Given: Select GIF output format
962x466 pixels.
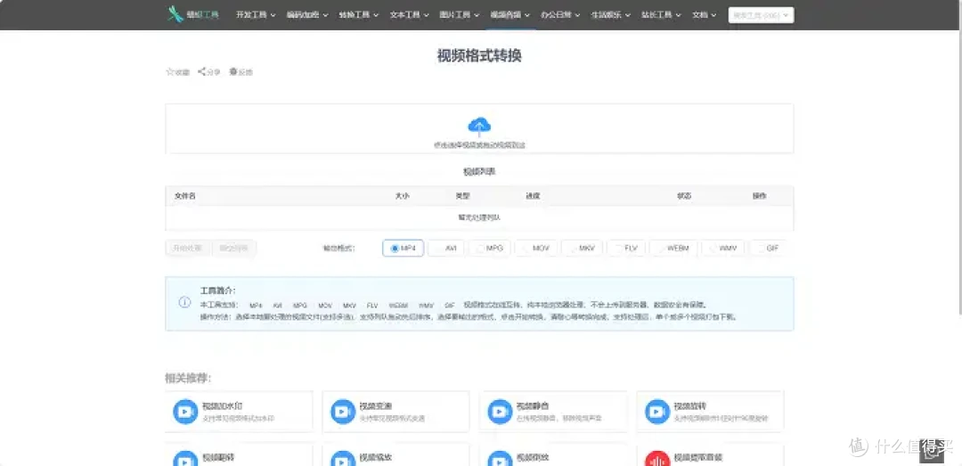Looking at the screenshot, I should 768,248.
